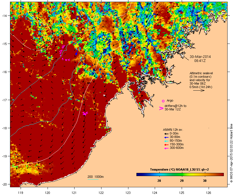Click the -18 latitude axis label
The image size is (235, 195).
(x=4, y=128)
